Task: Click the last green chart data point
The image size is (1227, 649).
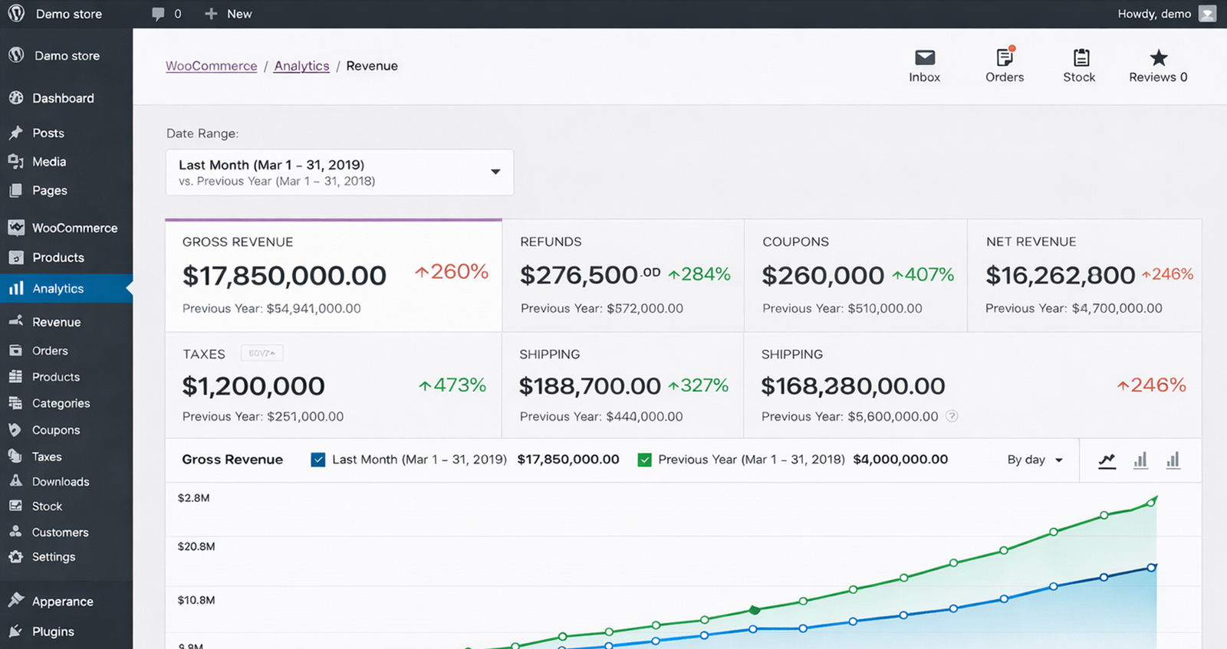Action: [1151, 503]
